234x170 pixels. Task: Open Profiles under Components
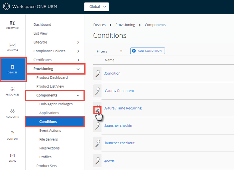pyautogui.click(x=45, y=157)
